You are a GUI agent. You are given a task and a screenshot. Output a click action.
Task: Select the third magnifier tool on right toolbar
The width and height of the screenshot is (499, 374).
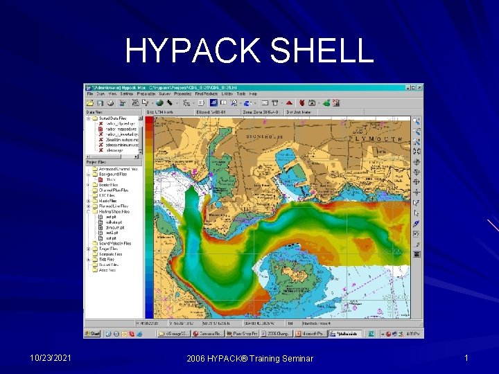[x=417, y=141]
